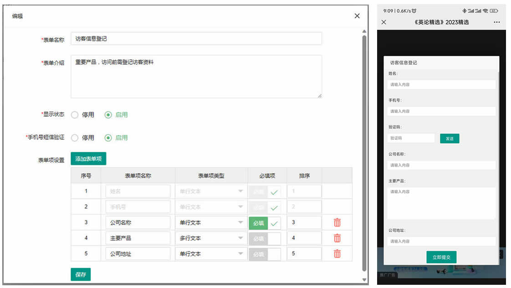Select 停用 for 显示状态
This screenshot has width=511, height=288.
click(x=75, y=115)
